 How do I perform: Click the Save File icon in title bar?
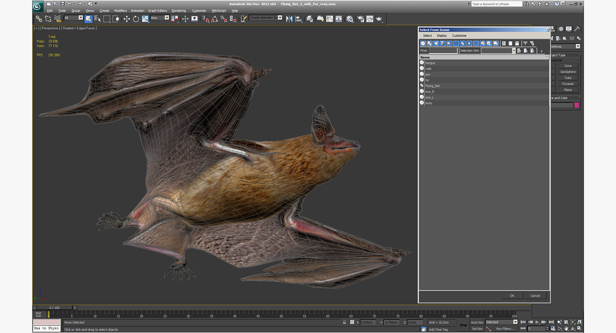62,4
